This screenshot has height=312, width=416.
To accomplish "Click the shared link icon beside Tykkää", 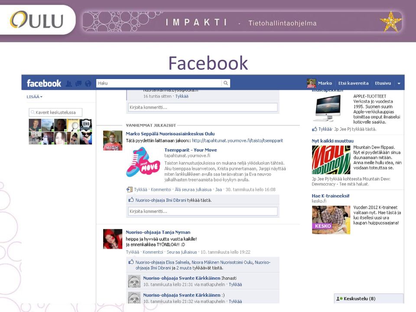I will [x=130, y=189].
